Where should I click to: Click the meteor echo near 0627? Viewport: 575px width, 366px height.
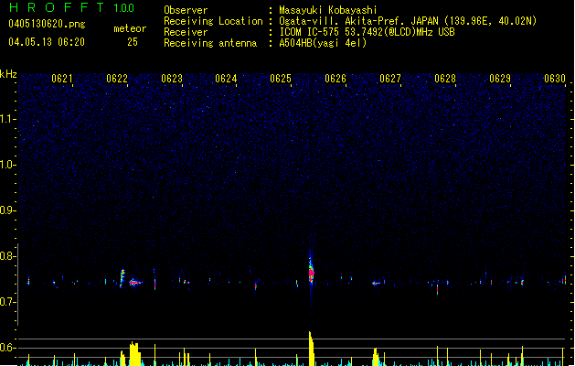(x=376, y=283)
